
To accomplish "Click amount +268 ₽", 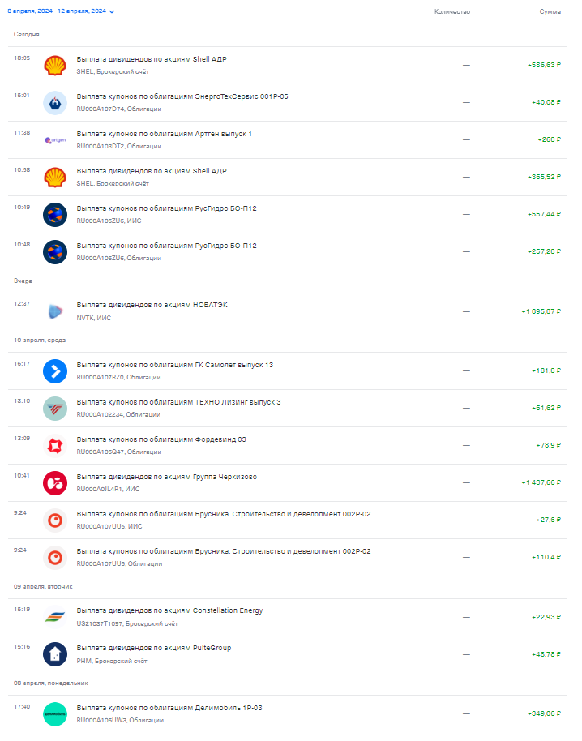I will 549,139.
